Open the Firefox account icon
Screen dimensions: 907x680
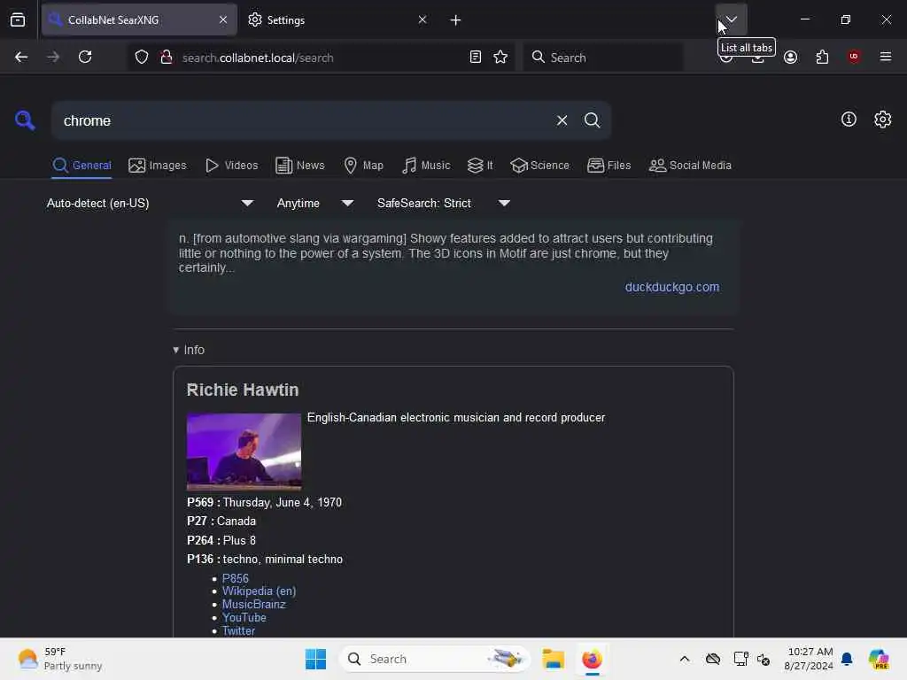click(791, 57)
